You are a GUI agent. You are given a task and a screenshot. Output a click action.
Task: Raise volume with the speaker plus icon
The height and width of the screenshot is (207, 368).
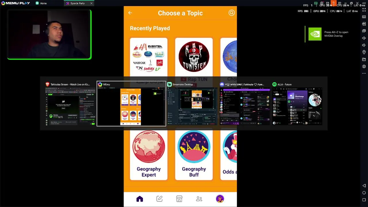[364, 38]
